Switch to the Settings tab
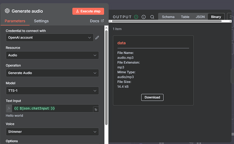Image resolution: width=234 pixels, height=144 pixels. [41, 21]
